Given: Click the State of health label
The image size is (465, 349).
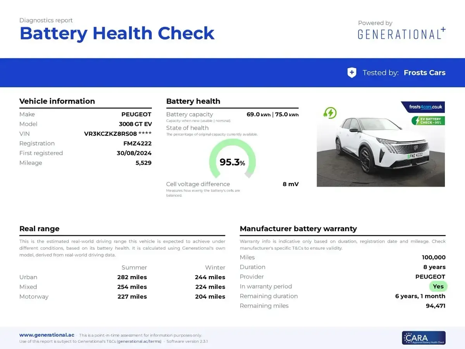Looking at the screenshot, I should pos(187,128).
